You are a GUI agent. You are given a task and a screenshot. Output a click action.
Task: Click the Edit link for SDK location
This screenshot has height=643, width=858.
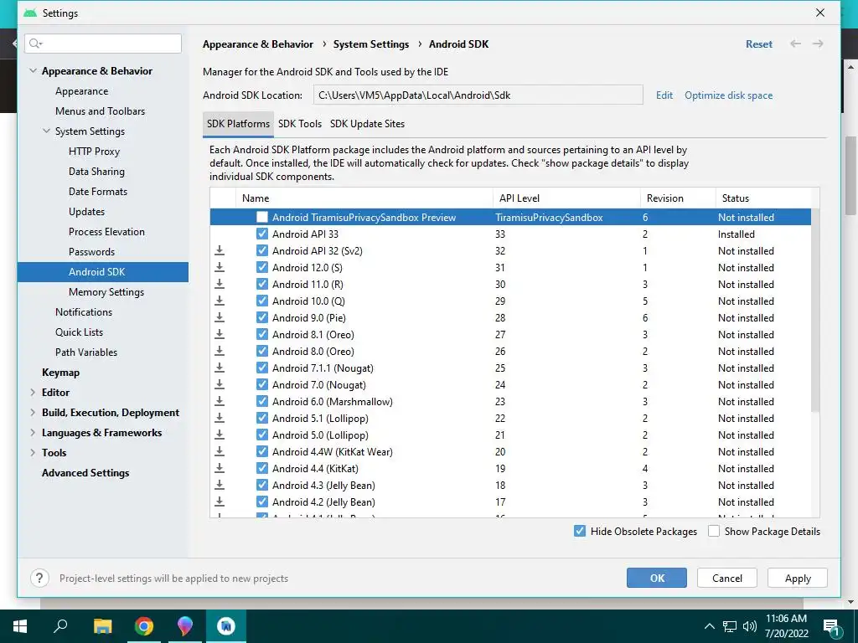coord(664,95)
